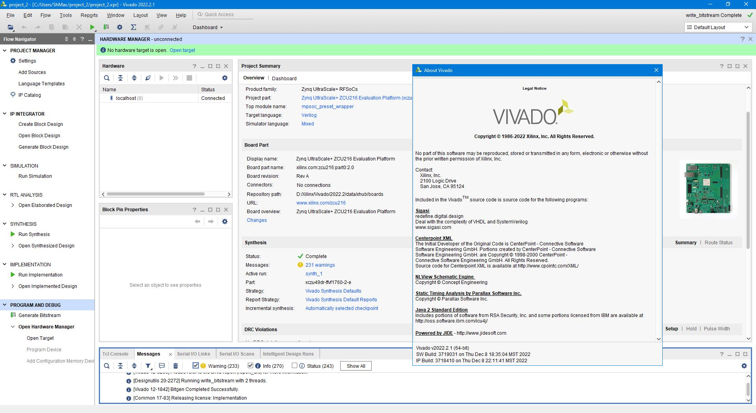756x413 pixels.
Task: Collapse Open Hardware Manager tree
Action: [13, 327]
